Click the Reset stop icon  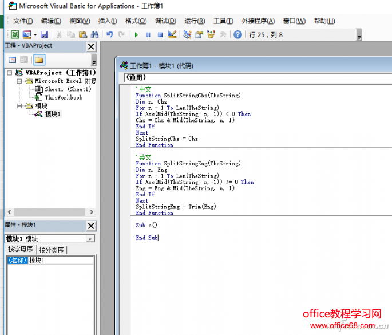tap(160, 35)
